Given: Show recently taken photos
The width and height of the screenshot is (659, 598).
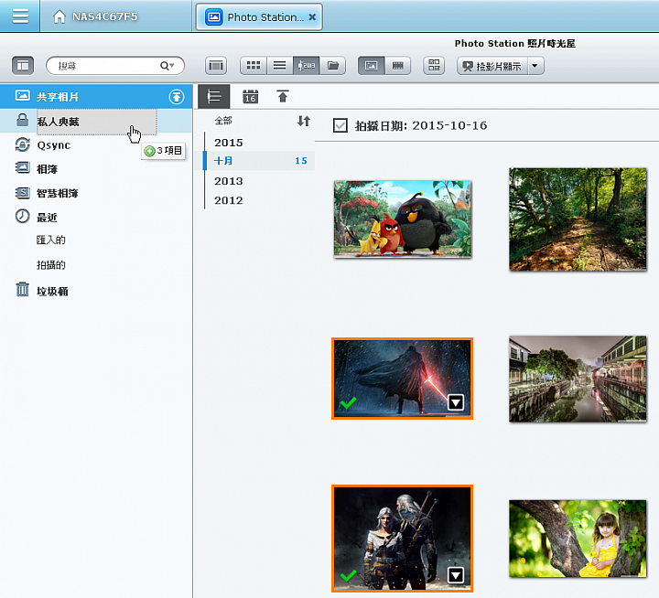Looking at the screenshot, I should coord(51,265).
